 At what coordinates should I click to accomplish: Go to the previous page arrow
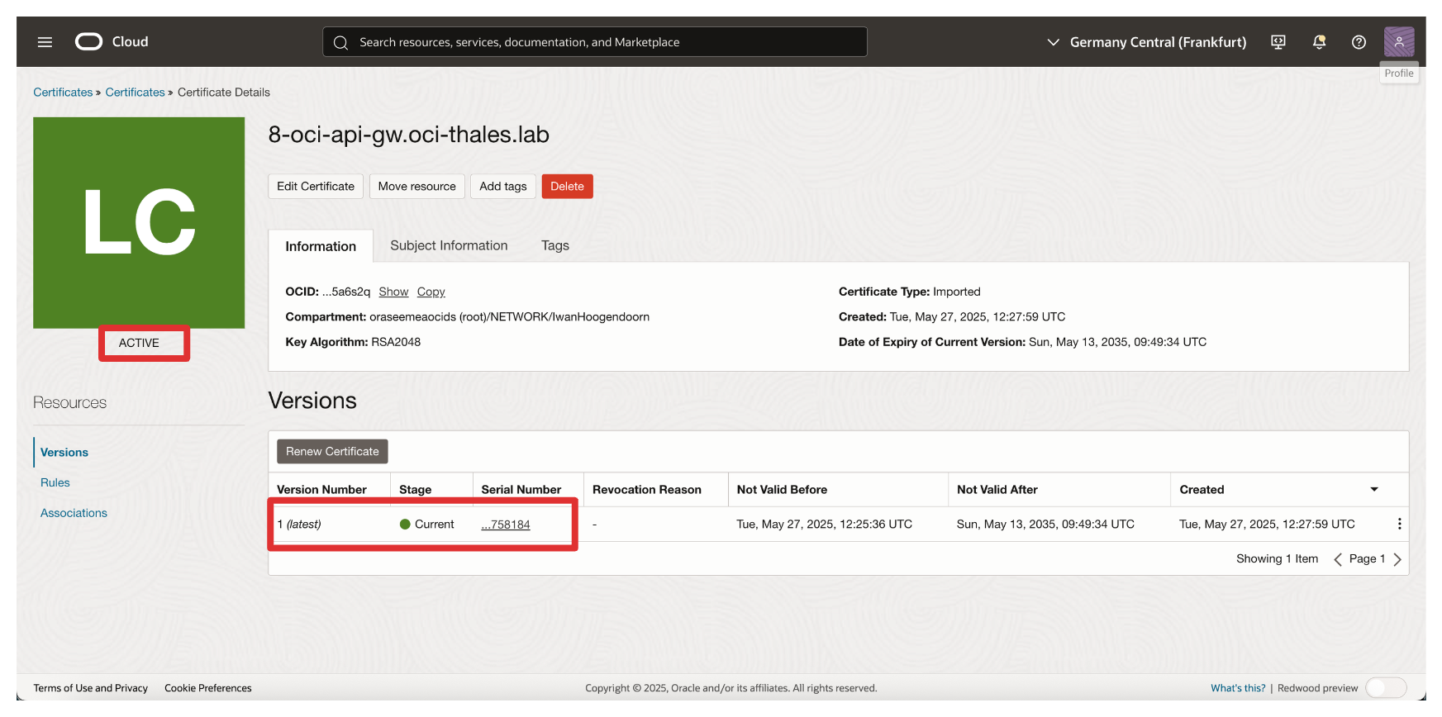1337,559
